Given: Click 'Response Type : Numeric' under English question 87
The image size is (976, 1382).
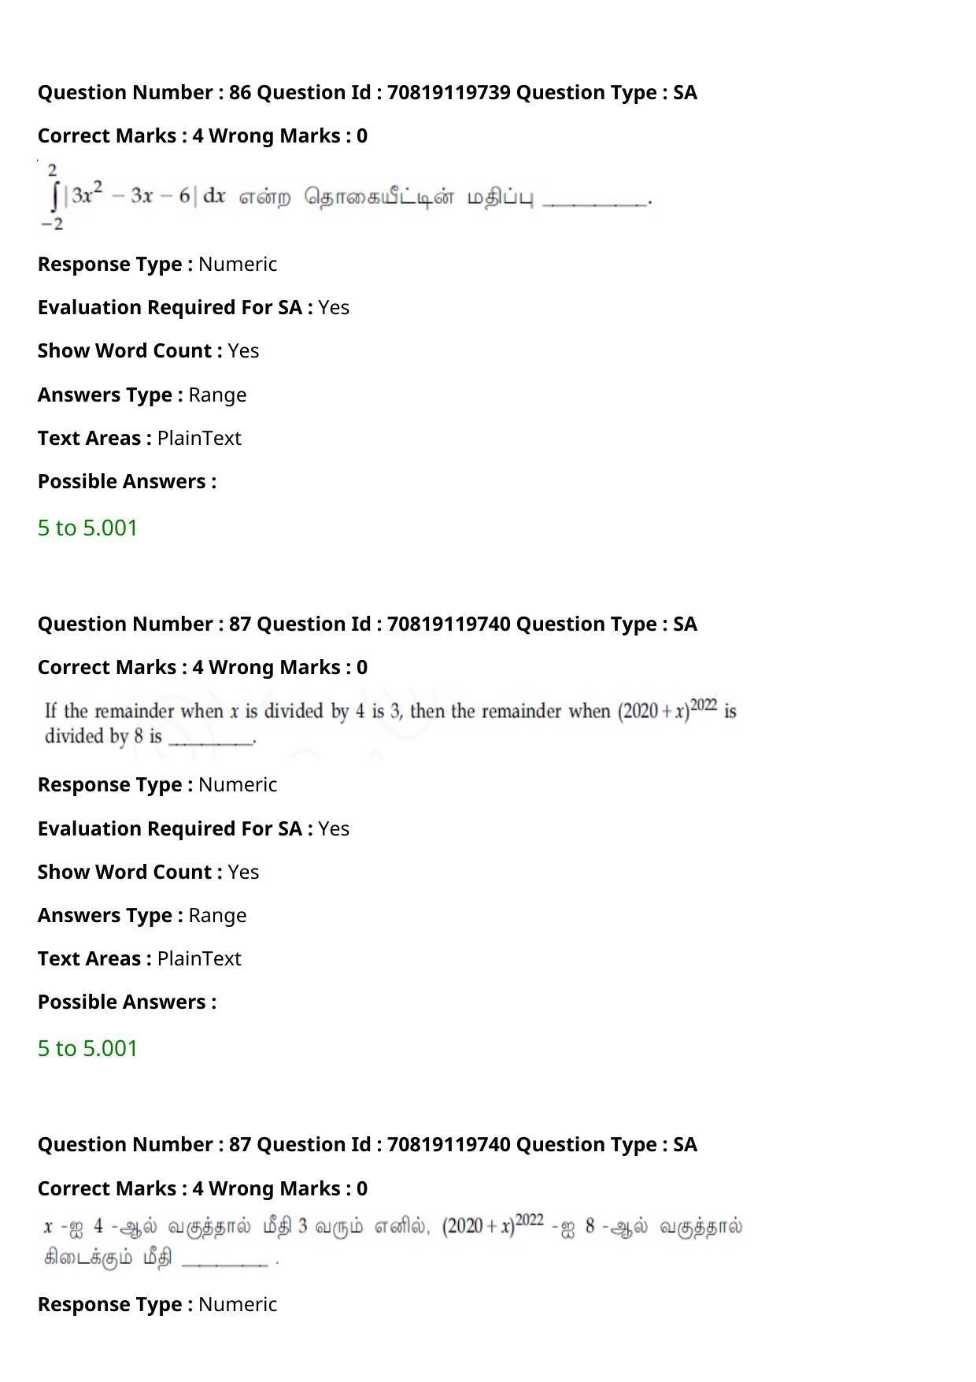Looking at the screenshot, I should click(157, 784).
